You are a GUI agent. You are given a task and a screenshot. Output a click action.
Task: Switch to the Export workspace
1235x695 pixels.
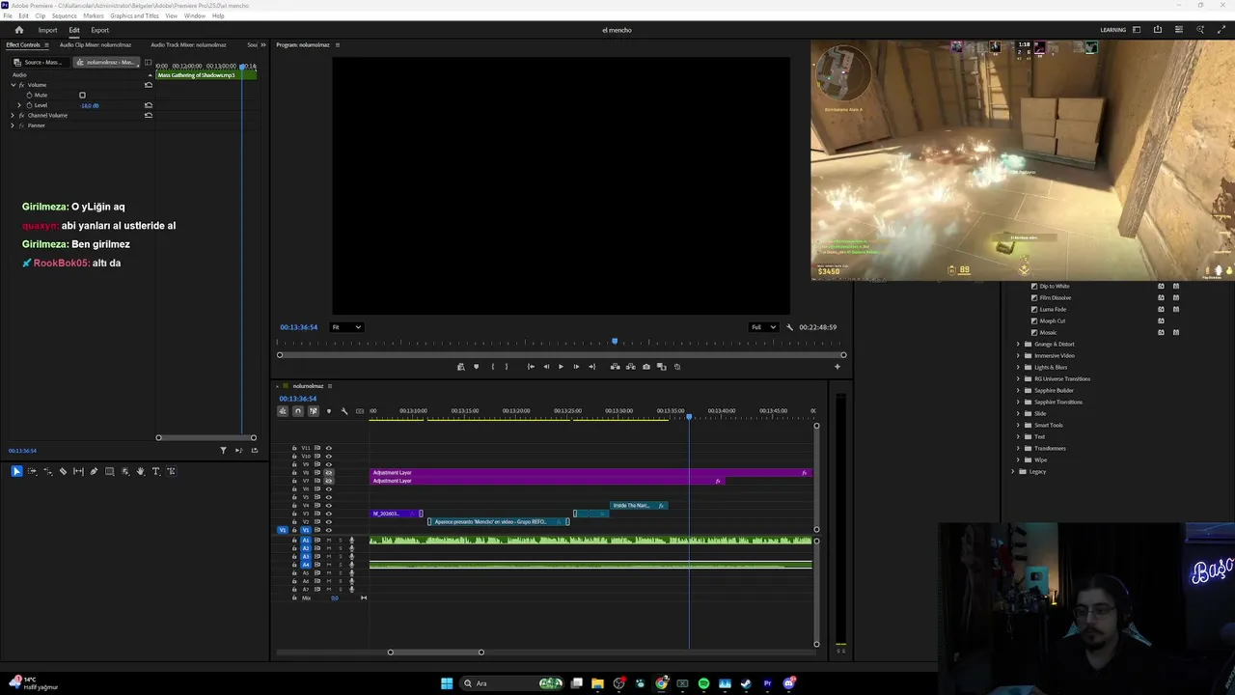(100, 30)
